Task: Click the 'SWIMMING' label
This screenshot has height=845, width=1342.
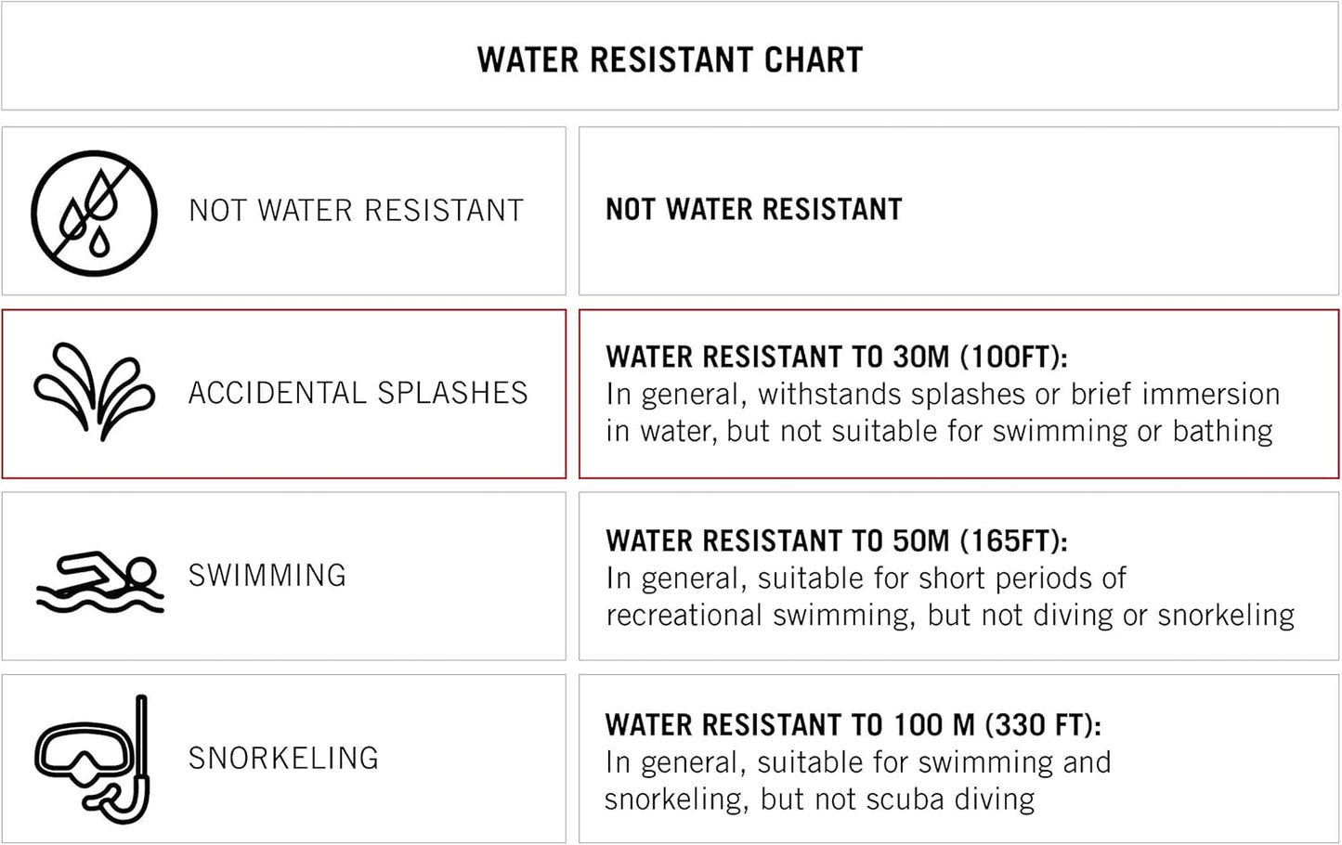Action: [x=267, y=576]
